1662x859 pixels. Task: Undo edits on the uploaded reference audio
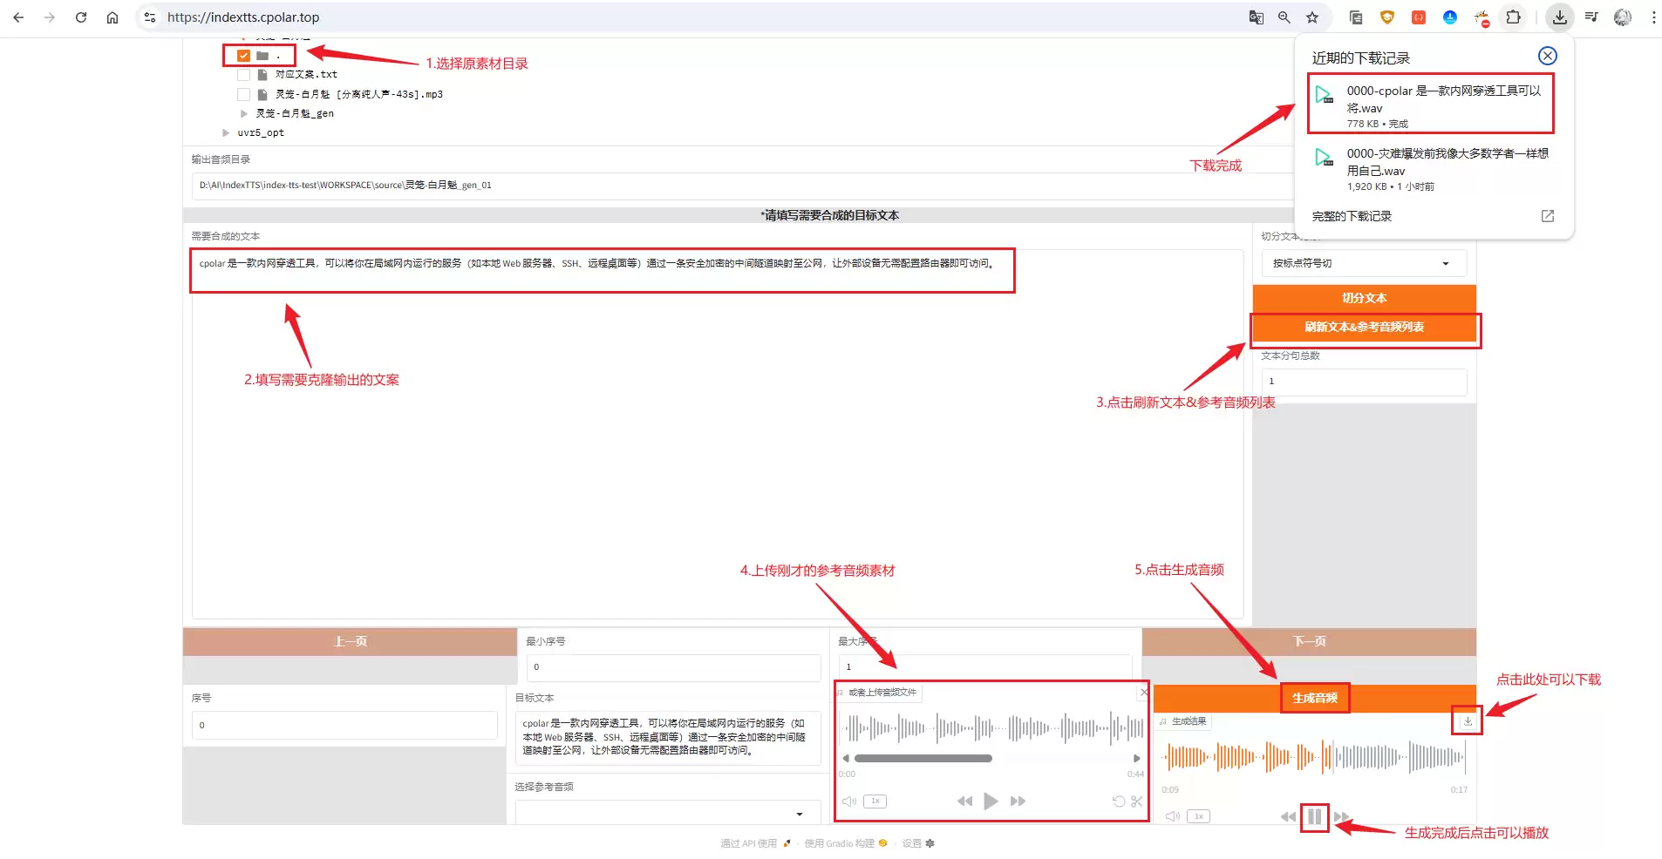[x=1119, y=802]
